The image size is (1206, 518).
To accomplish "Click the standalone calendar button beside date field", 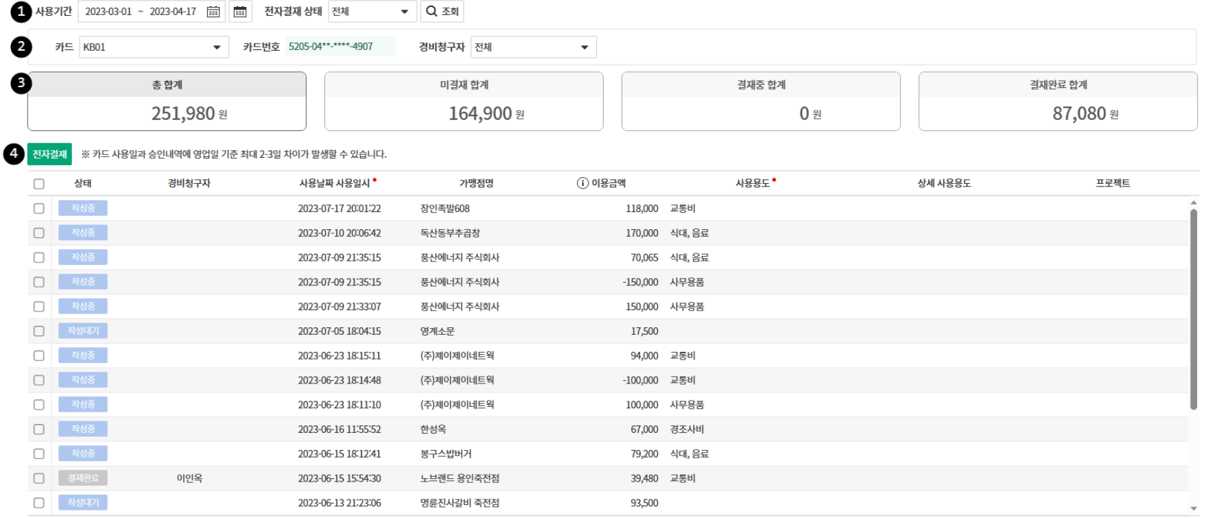I will 240,12.
